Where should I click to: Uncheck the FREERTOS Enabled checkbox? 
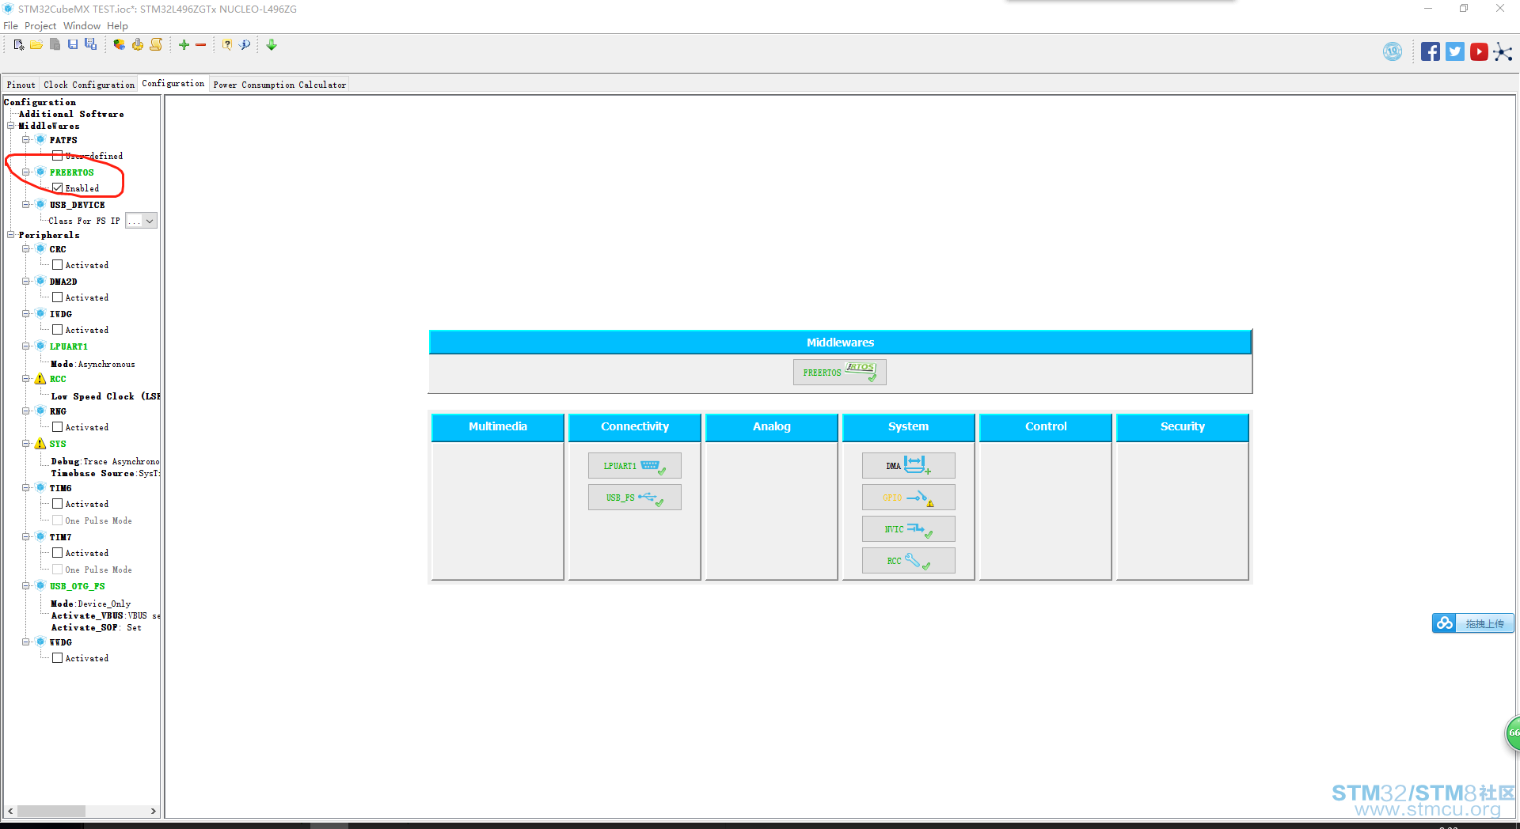coord(57,188)
